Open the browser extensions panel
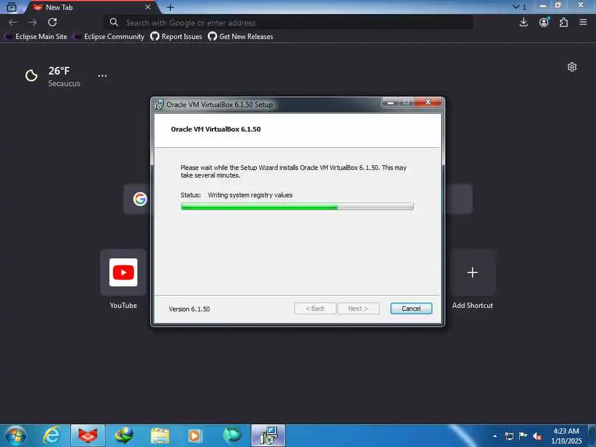Viewport: 596px width, 447px height. [563, 23]
